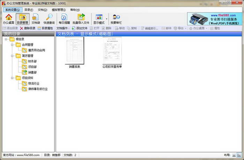
Task: Open dropdown arrow beside document-toolbar 办公桌面
Action: point(207,29)
